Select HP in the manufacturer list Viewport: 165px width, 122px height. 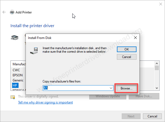[x=15, y=85]
